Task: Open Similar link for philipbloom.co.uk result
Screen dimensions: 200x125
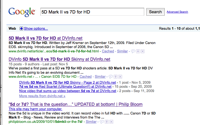Action: click(x=91, y=122)
